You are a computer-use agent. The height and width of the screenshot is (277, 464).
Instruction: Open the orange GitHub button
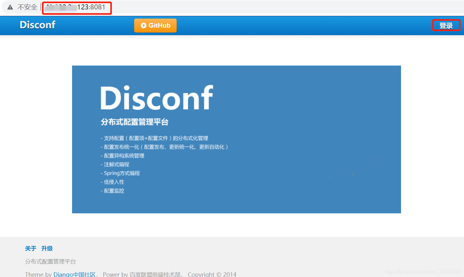tap(155, 25)
